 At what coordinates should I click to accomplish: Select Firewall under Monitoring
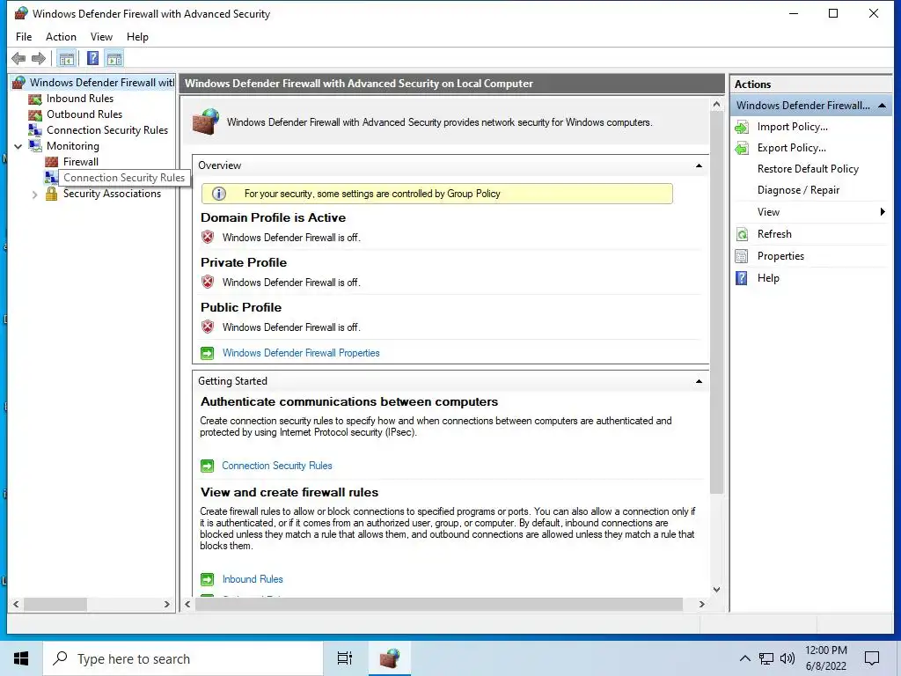coord(80,162)
